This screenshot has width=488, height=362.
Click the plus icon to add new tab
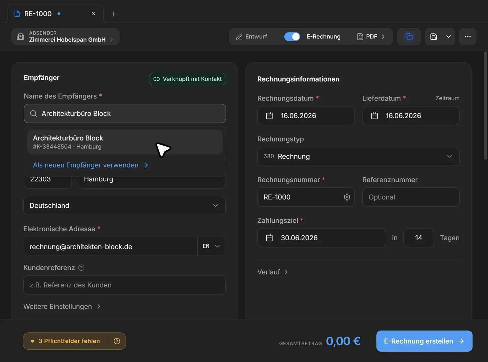click(x=113, y=14)
